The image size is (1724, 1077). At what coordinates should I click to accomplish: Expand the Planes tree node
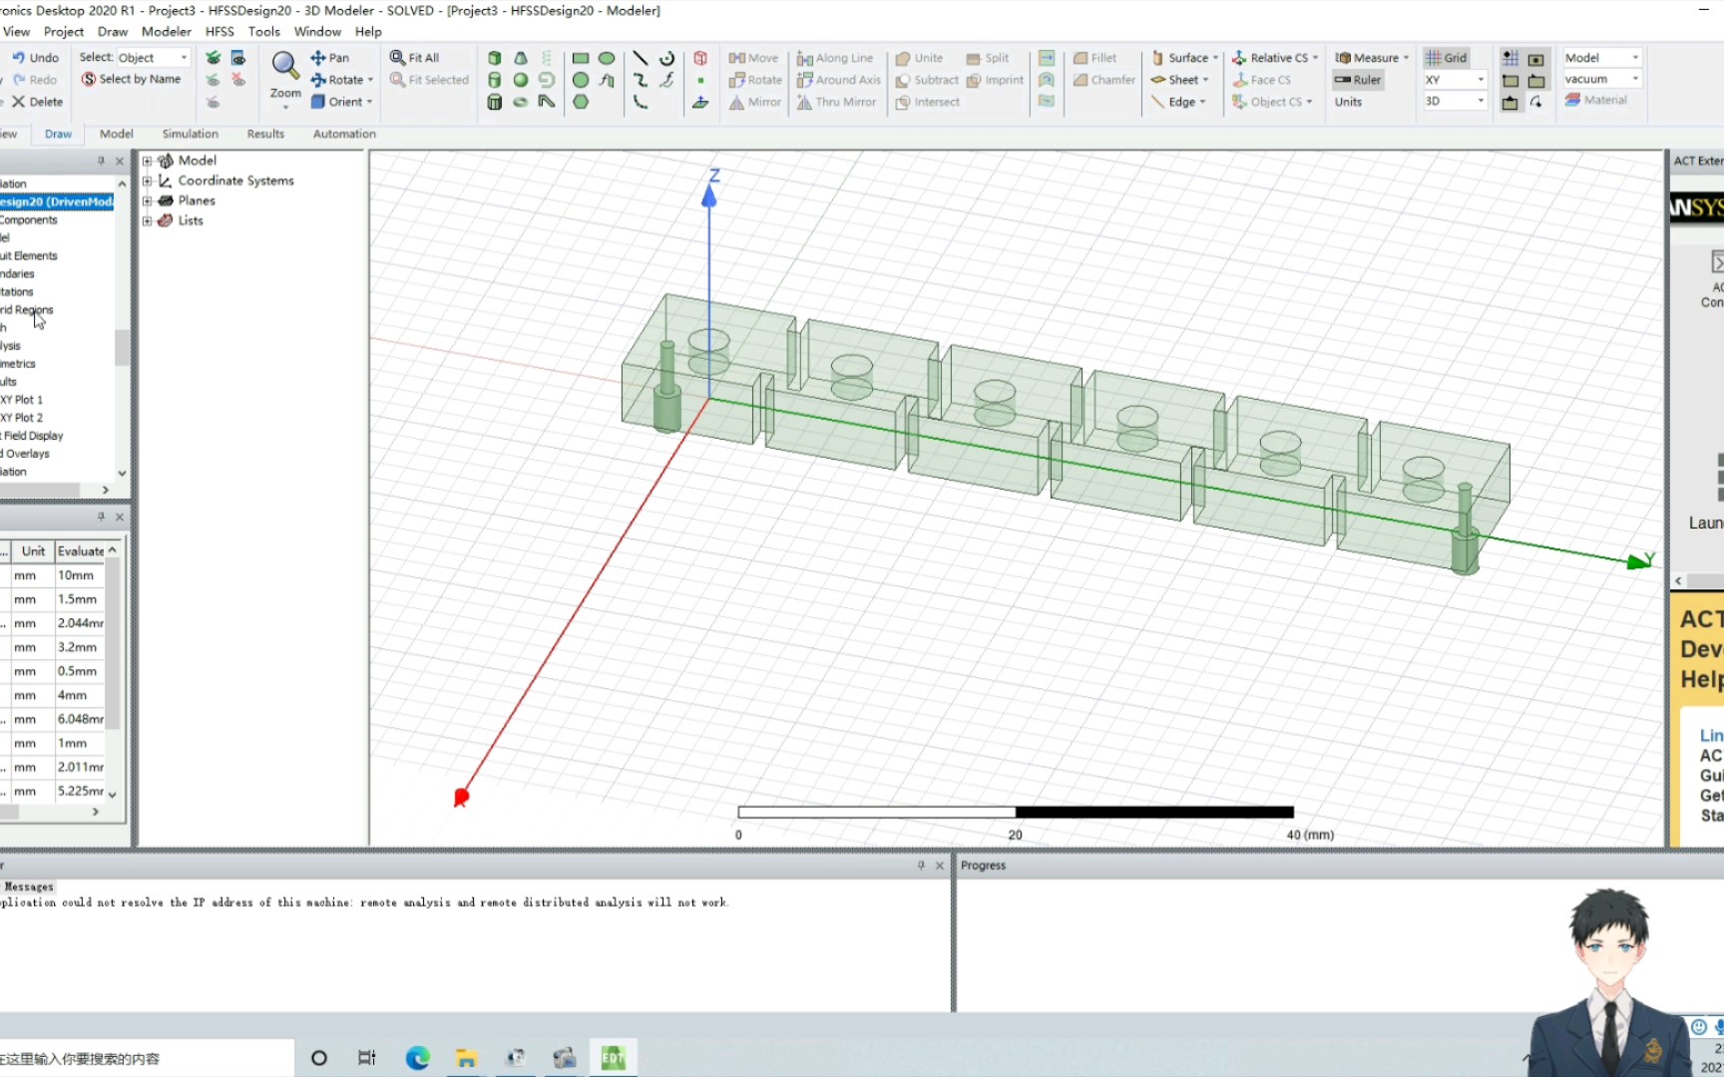pyautogui.click(x=147, y=200)
